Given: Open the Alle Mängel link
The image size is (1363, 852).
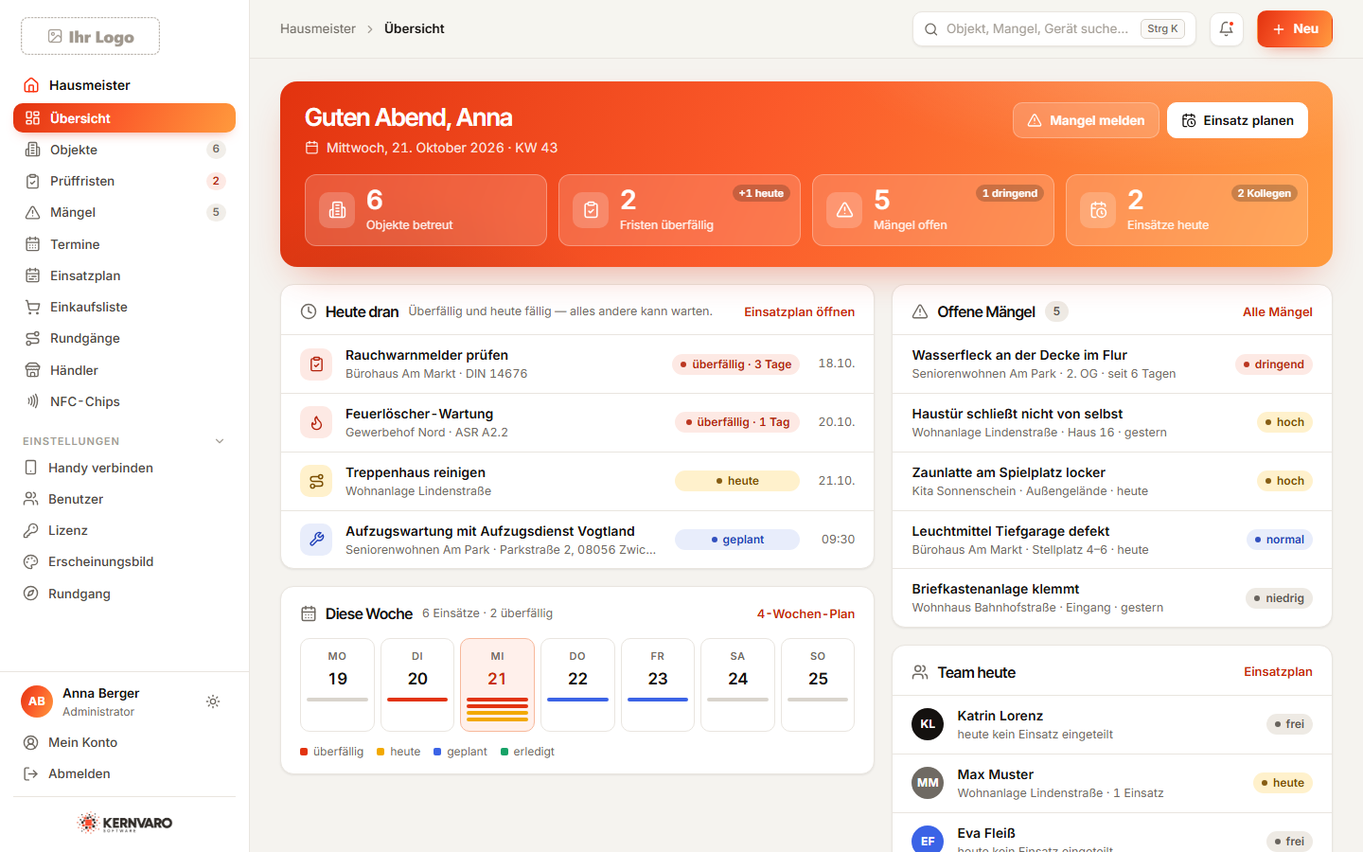Looking at the screenshot, I should coord(1278,311).
